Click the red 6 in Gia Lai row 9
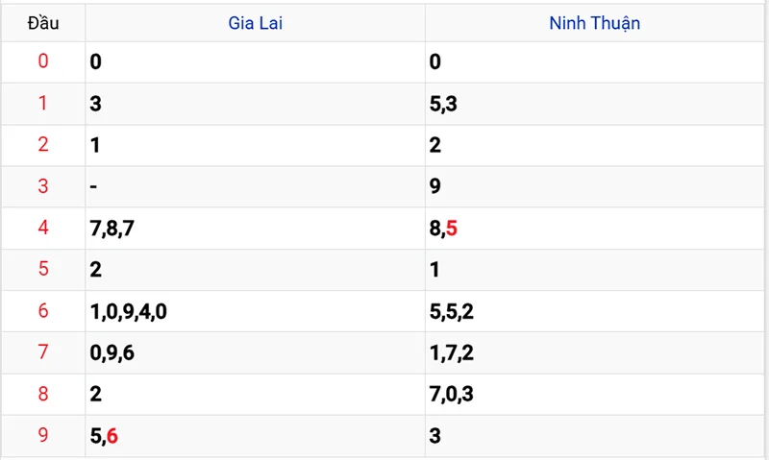769x460 pixels. [112, 436]
